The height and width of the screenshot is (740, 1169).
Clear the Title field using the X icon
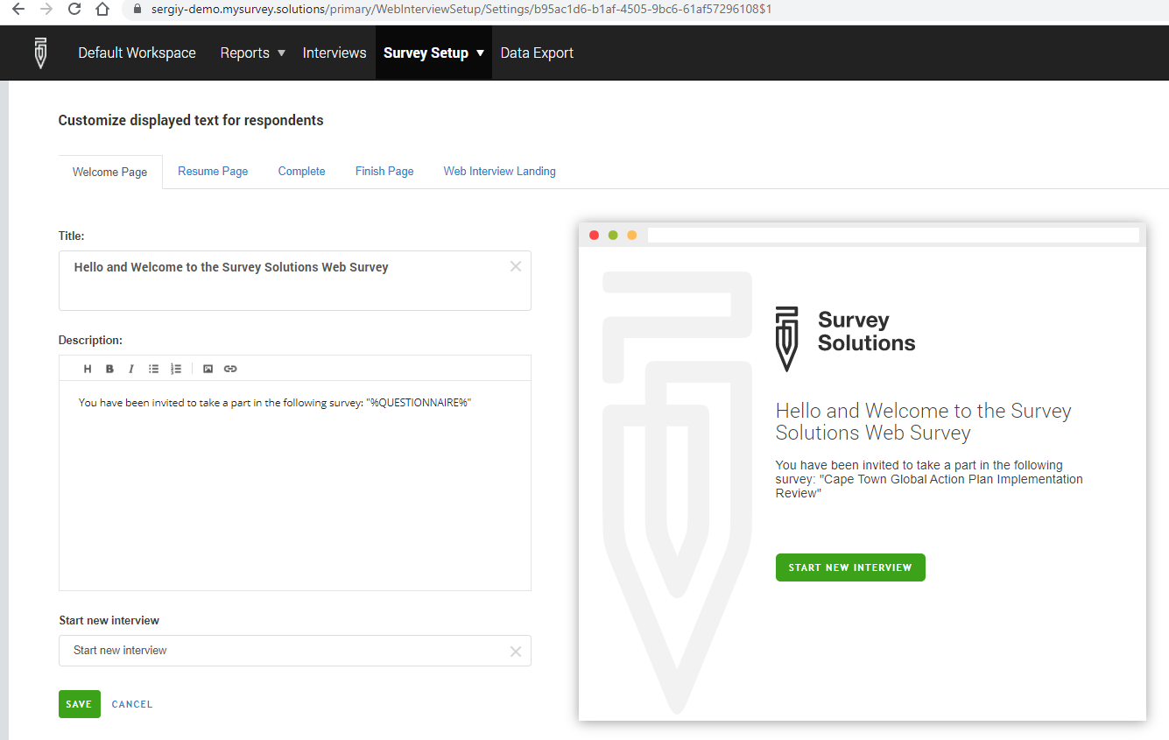pos(516,266)
